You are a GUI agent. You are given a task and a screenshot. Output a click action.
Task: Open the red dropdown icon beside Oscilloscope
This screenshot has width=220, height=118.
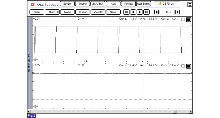pyautogui.click(x=32, y=5)
